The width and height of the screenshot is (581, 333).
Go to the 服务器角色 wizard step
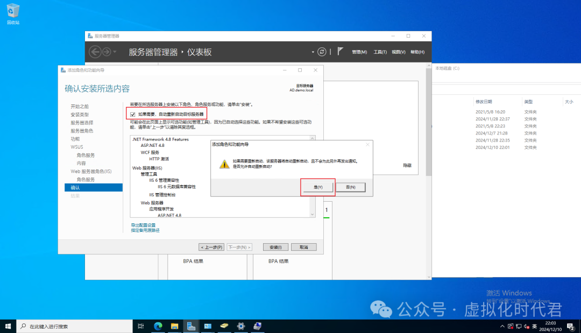click(82, 131)
